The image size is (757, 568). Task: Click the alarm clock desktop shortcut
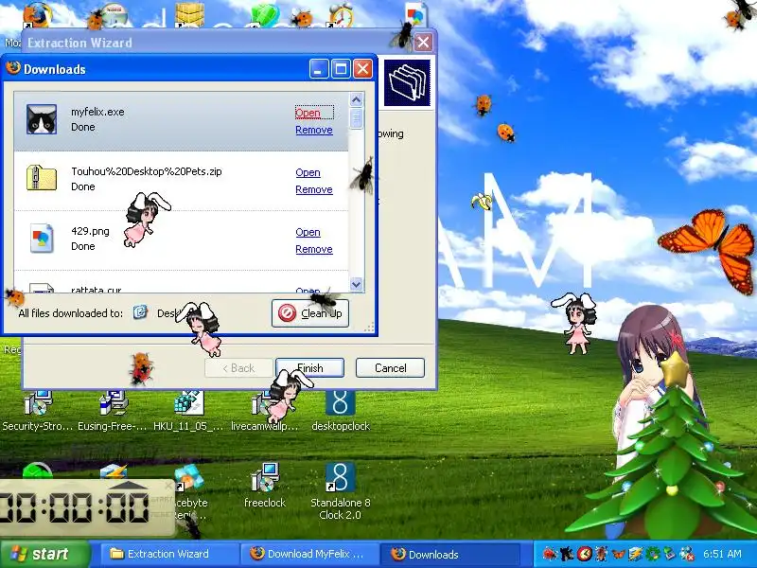pos(342,14)
